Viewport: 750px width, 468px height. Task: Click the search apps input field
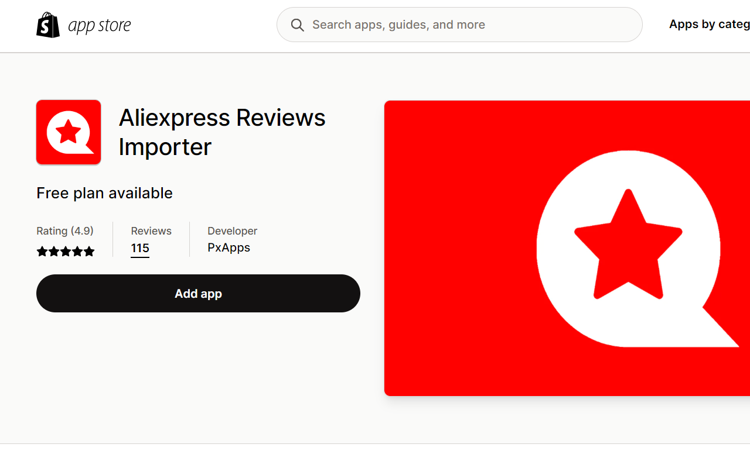click(459, 25)
